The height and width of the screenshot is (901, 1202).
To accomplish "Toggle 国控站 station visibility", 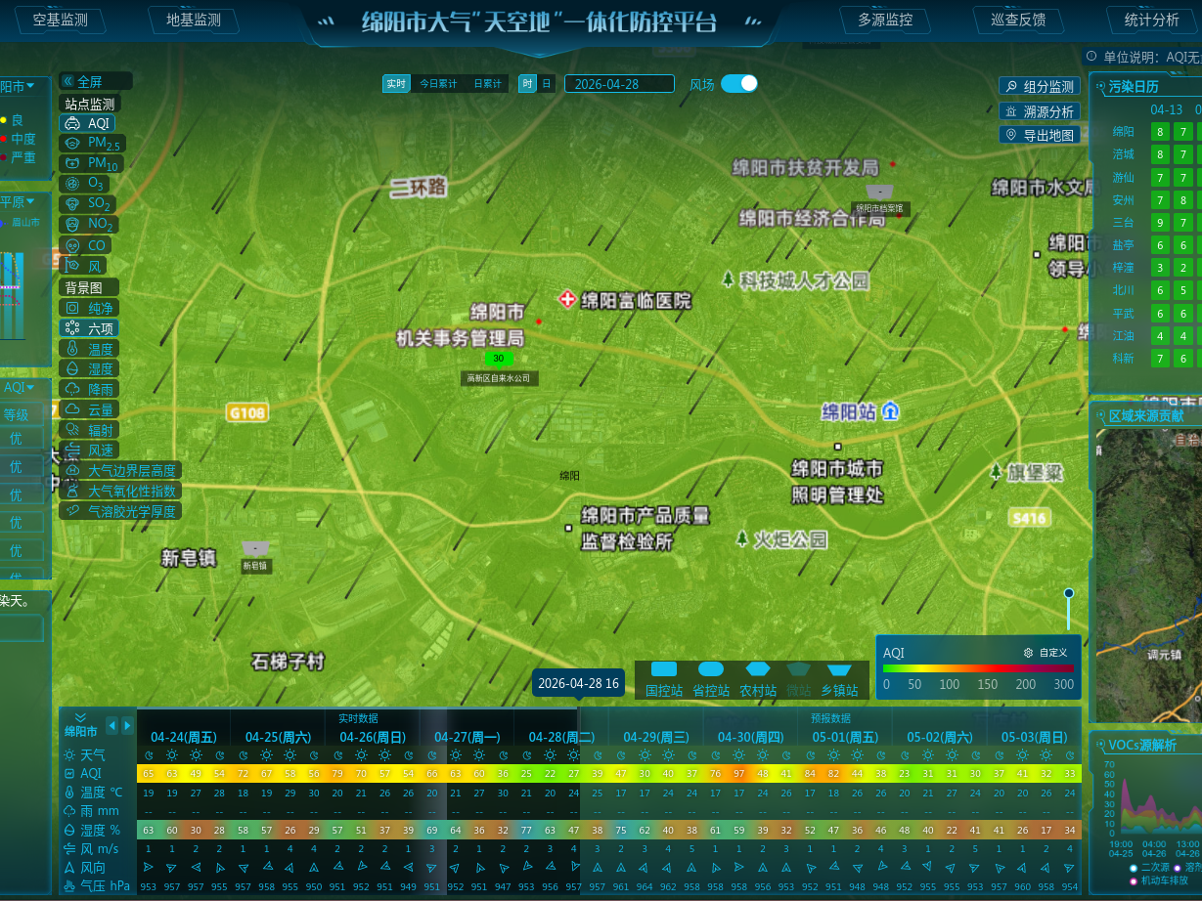I will tap(664, 679).
